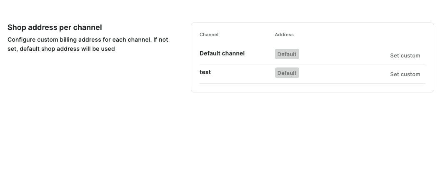
Task: Click the test channel name
Action: (205, 72)
